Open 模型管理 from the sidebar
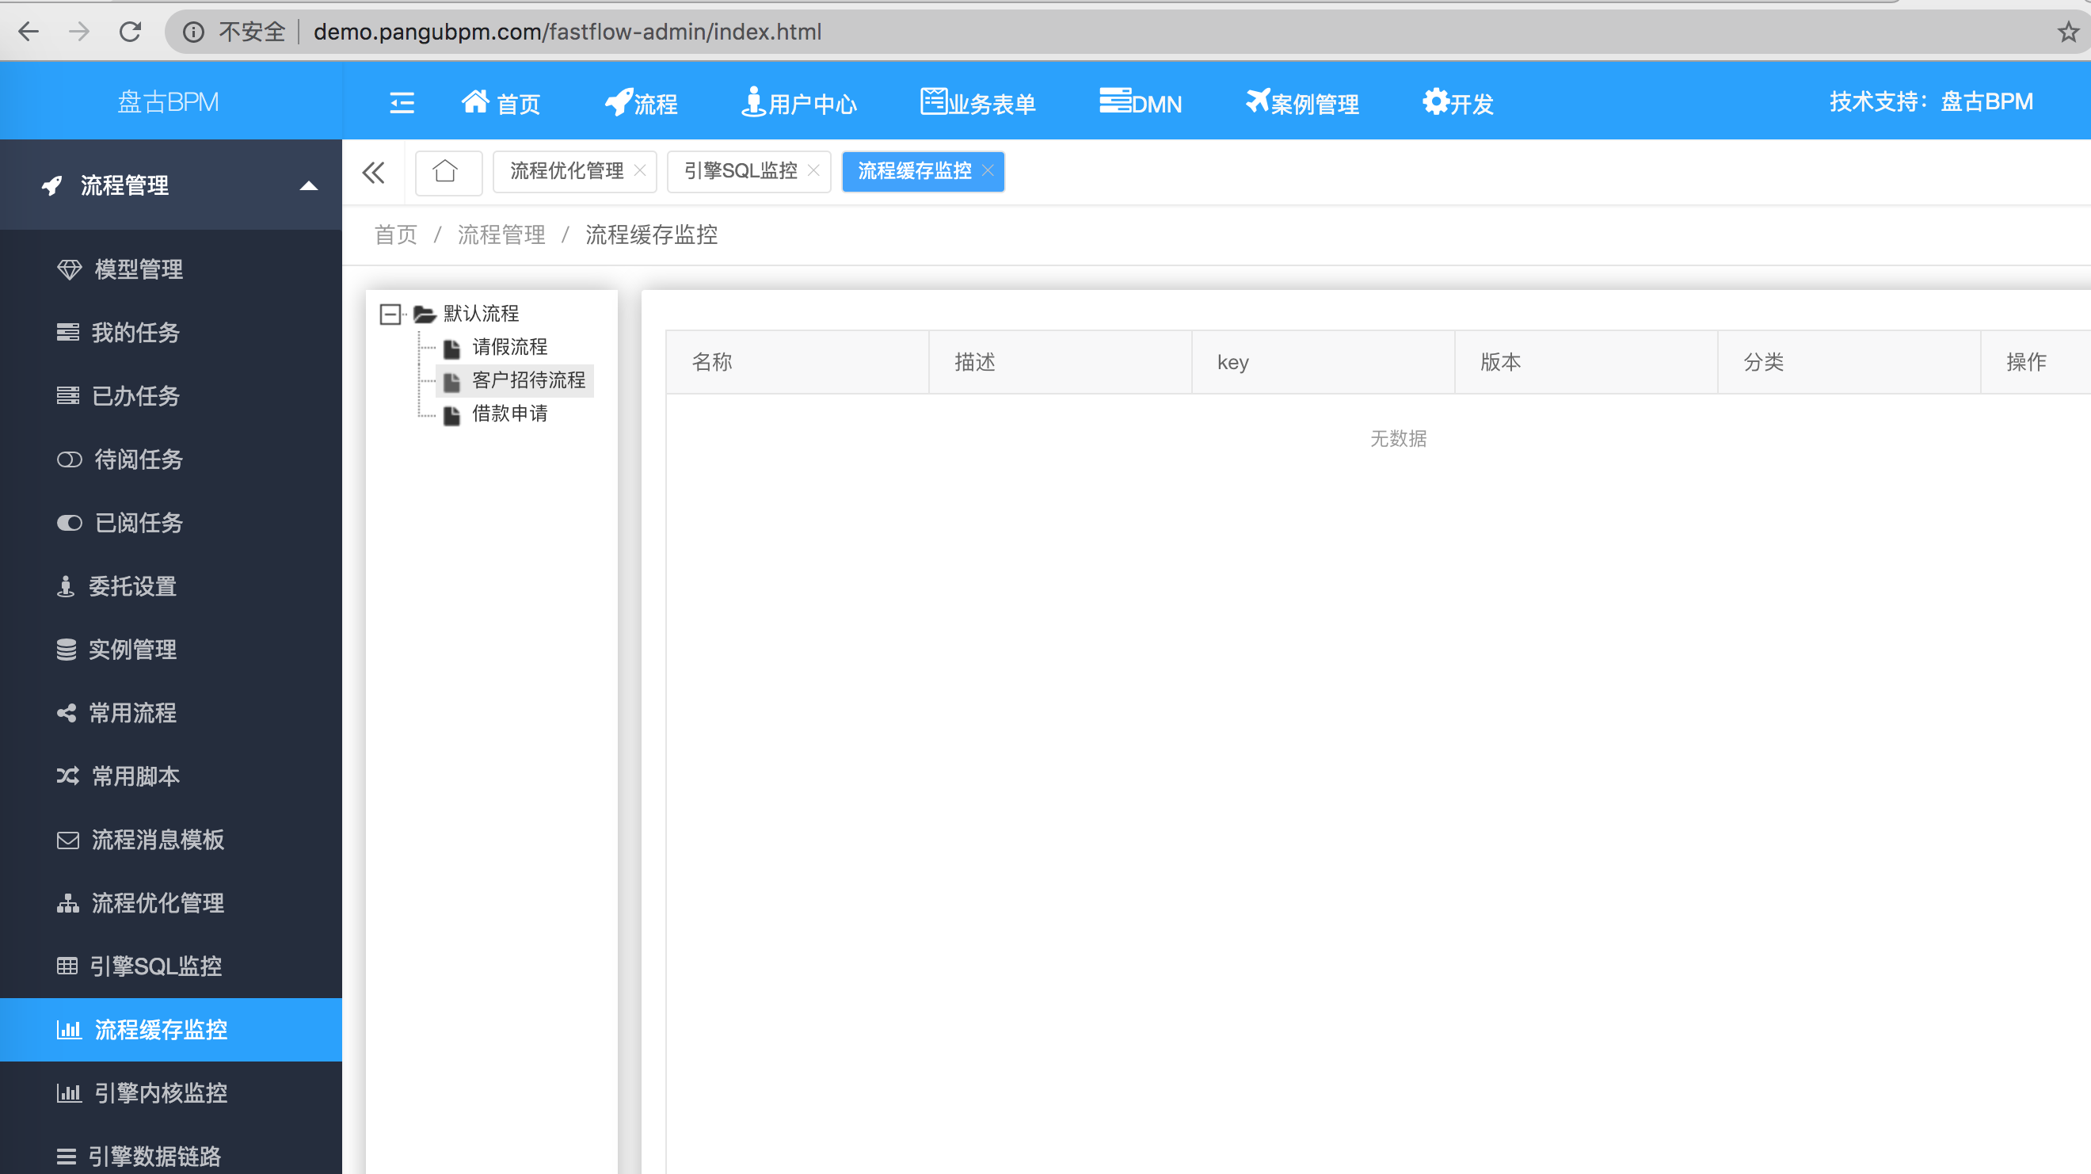Image resolution: width=2091 pixels, height=1174 pixels. pyautogui.click(x=138, y=269)
